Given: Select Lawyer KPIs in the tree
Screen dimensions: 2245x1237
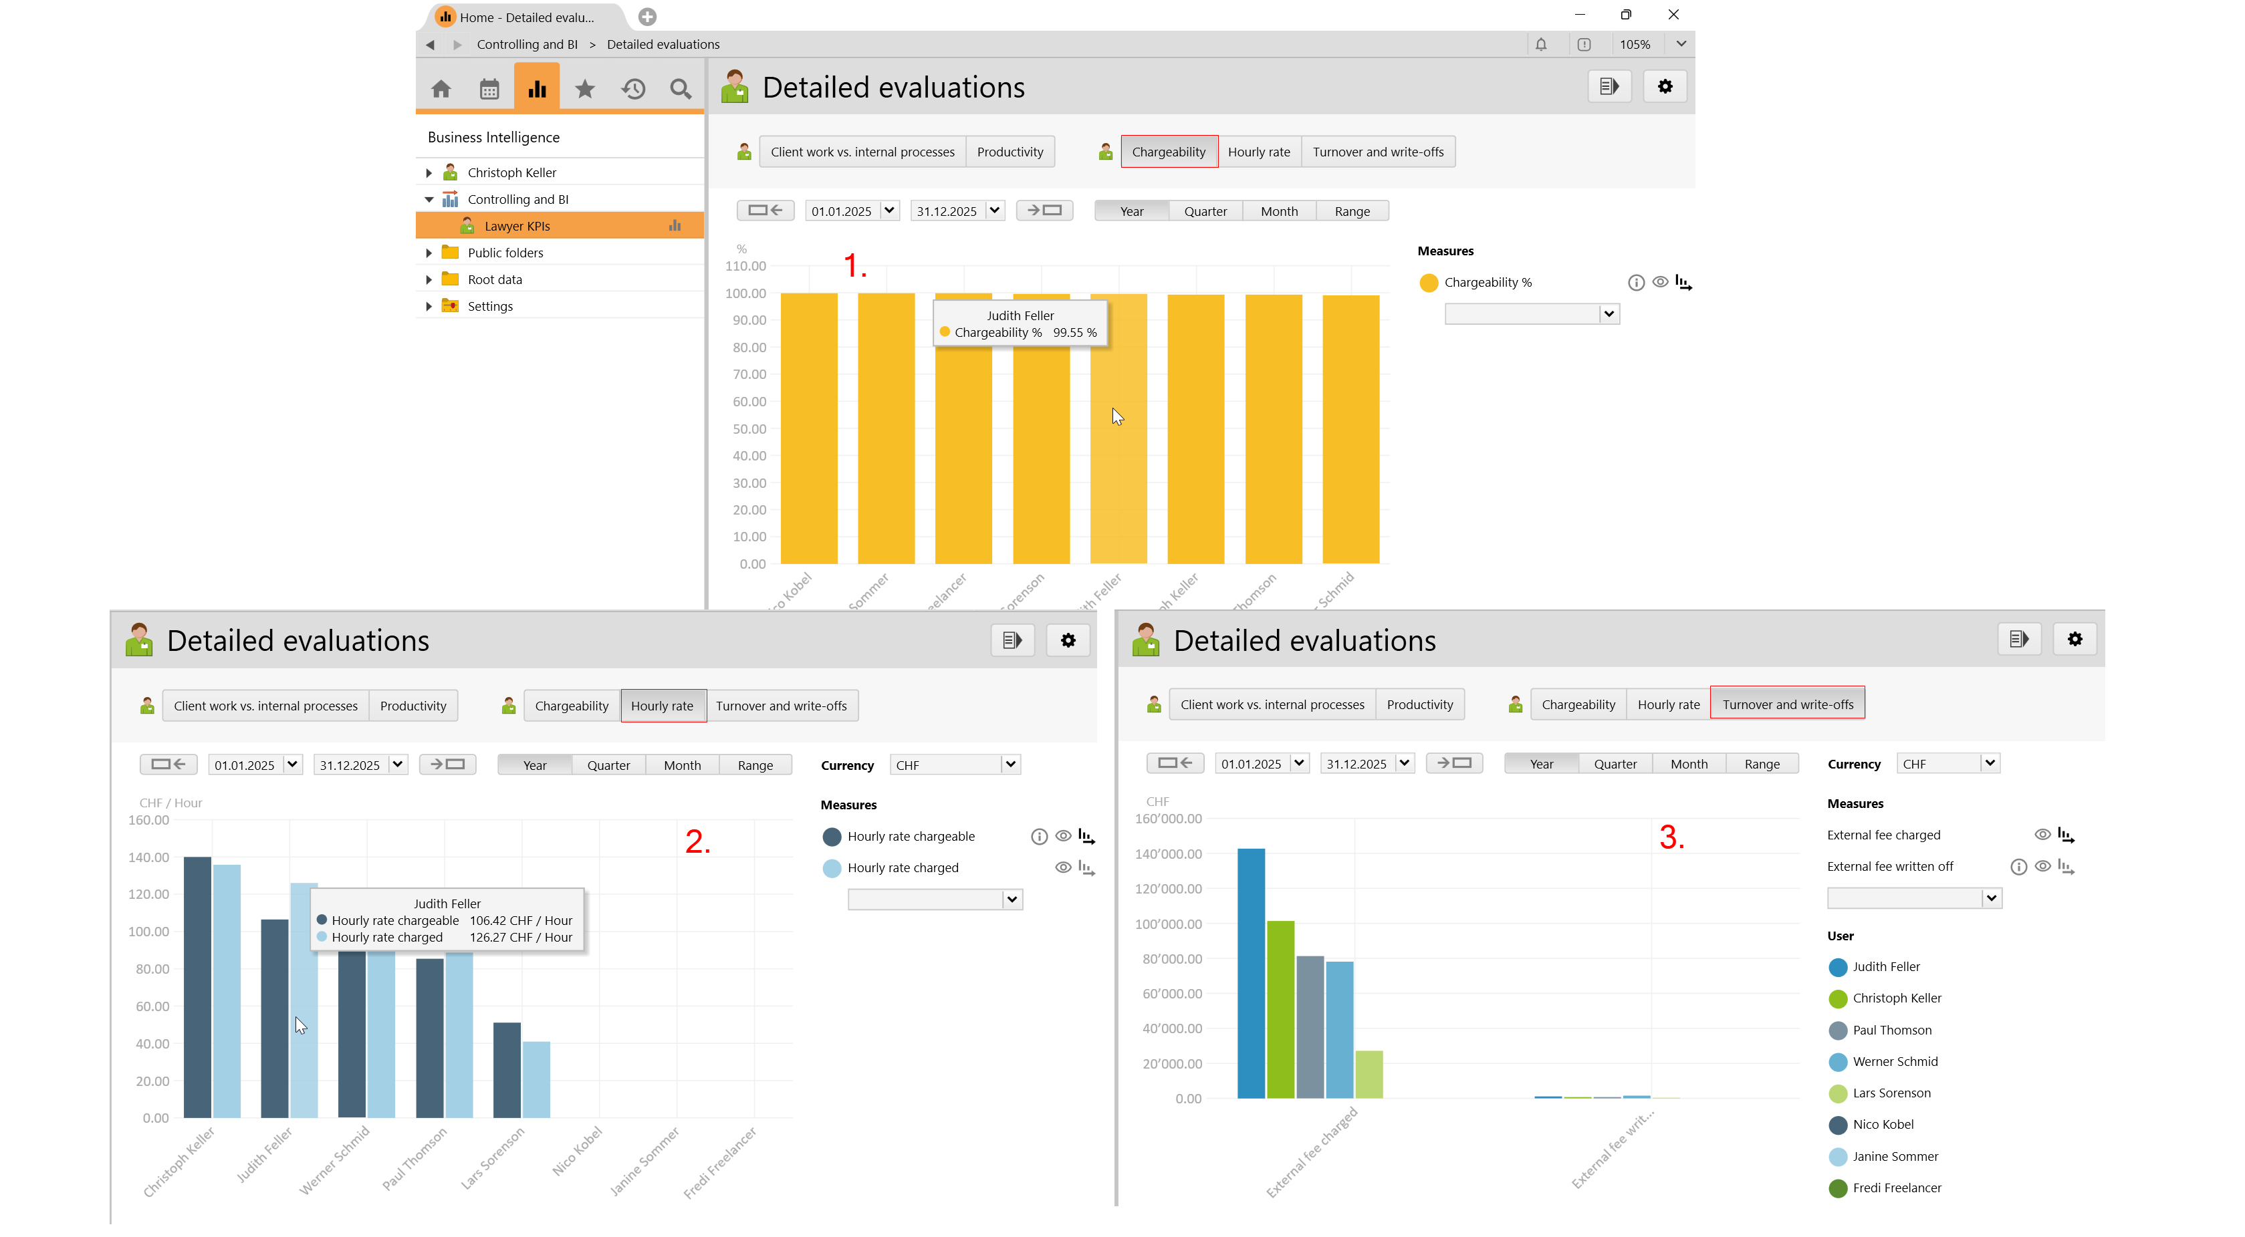Looking at the screenshot, I should [517, 227].
